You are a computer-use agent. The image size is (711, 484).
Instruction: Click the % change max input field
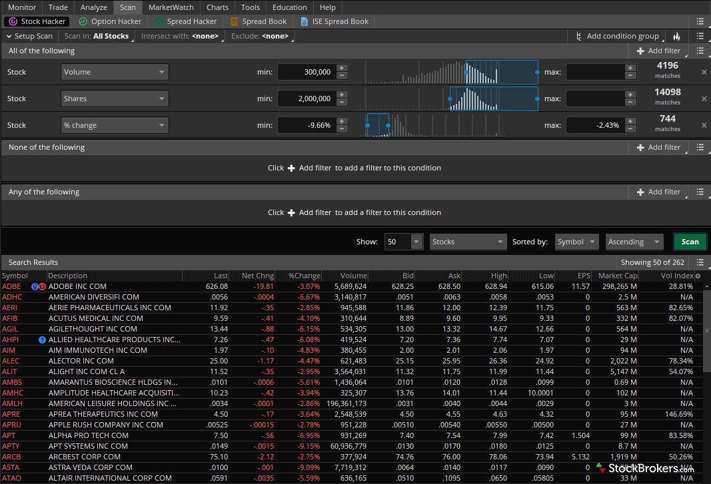tap(594, 125)
